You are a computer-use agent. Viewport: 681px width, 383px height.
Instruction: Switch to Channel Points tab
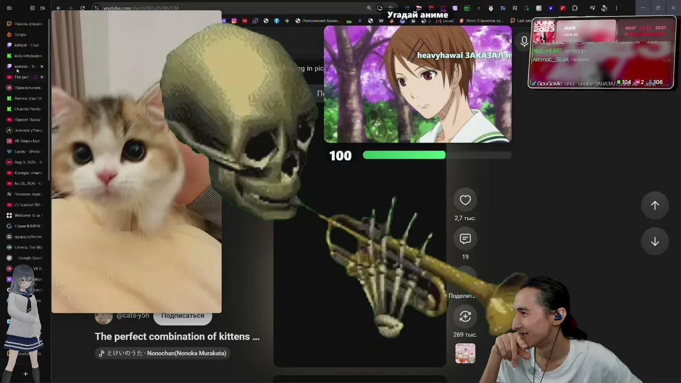pos(24,109)
